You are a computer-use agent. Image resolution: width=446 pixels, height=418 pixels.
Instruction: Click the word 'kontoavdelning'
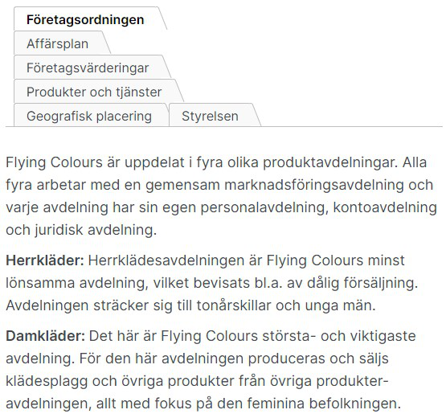coord(385,207)
